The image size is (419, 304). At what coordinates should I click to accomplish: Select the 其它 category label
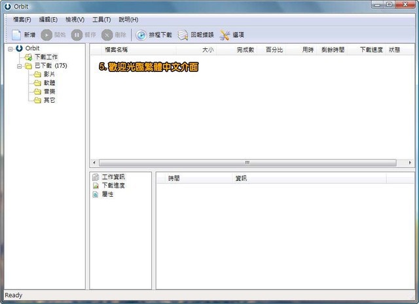click(x=50, y=100)
